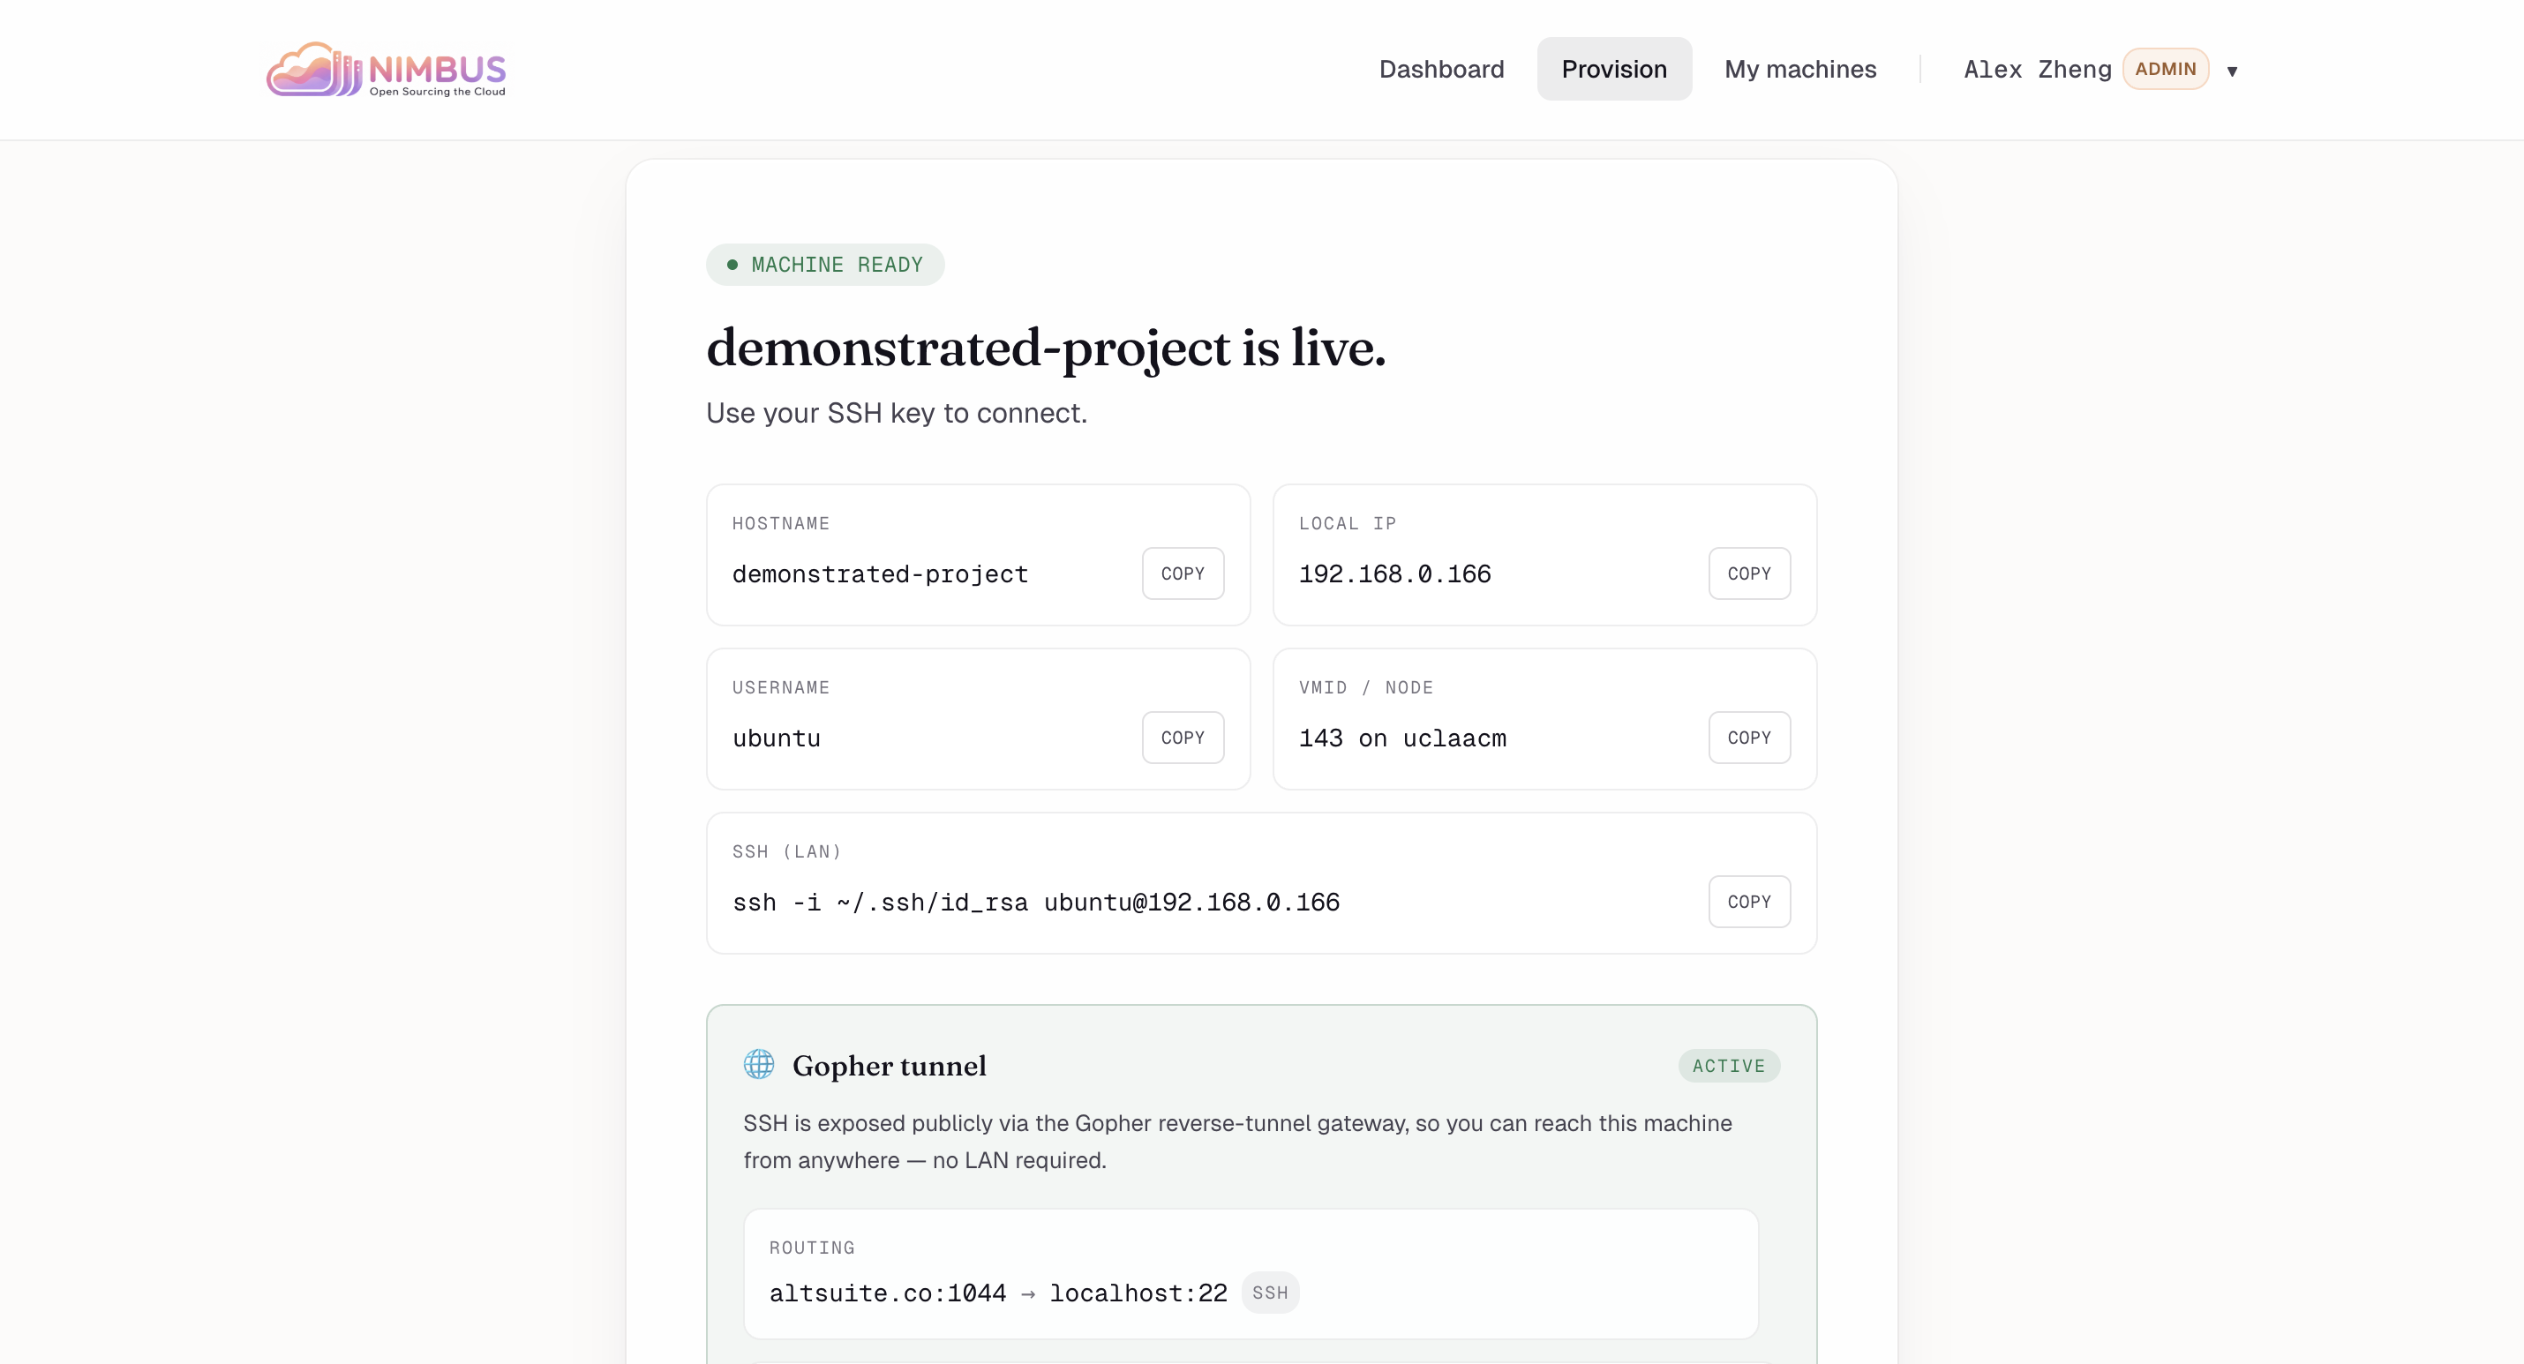
Task: Open user menu via Alex Zheng name
Action: (2036, 70)
